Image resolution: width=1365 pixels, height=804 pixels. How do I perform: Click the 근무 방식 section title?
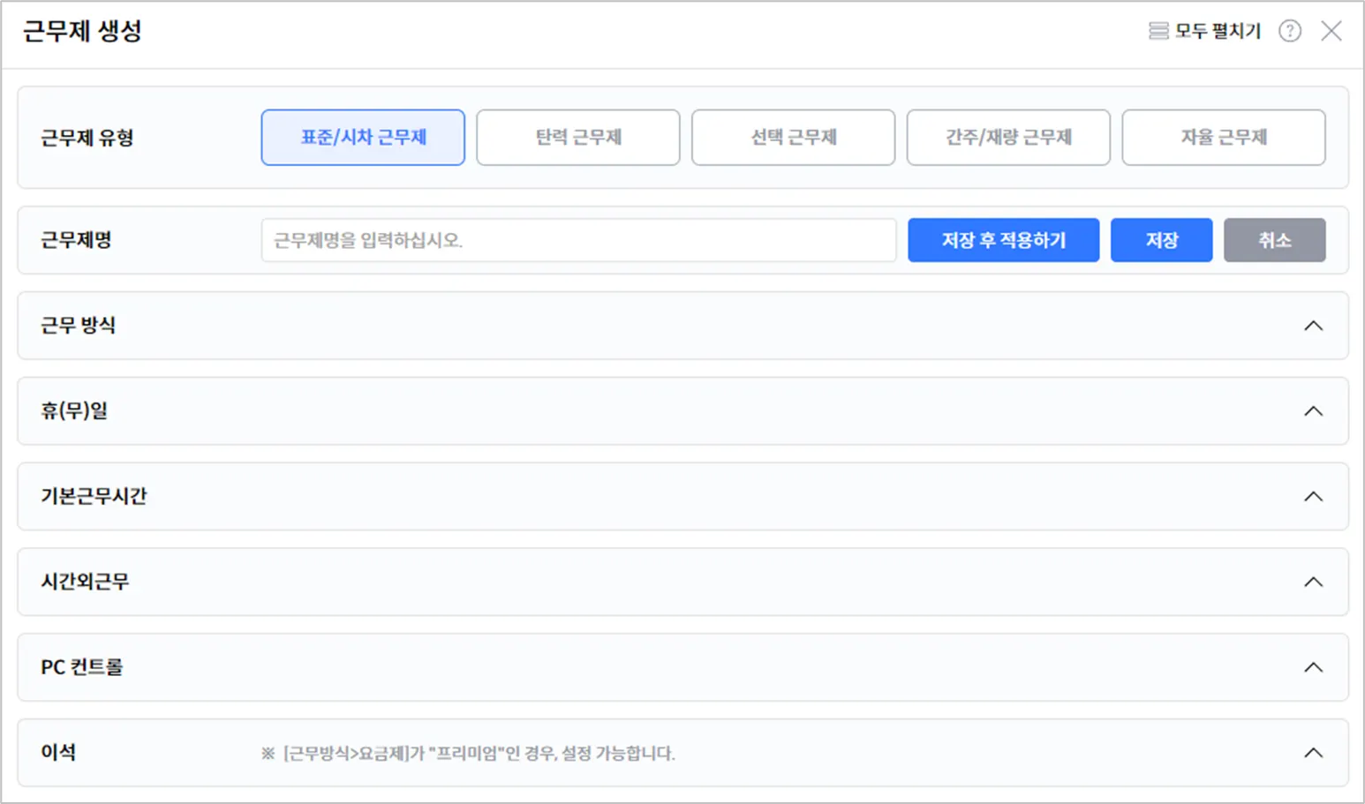pos(78,326)
